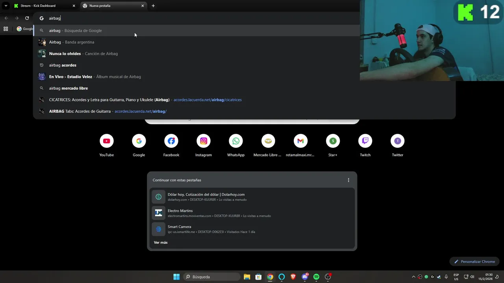Screen dimensions: 504x283
Task: Open Electro Martins tab entry
Action: pyautogui.click(x=252, y=213)
